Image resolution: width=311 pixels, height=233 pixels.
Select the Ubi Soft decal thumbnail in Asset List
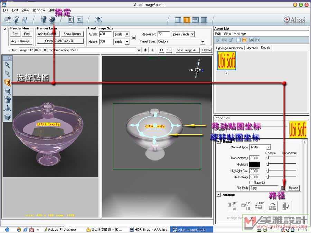coord(226,61)
